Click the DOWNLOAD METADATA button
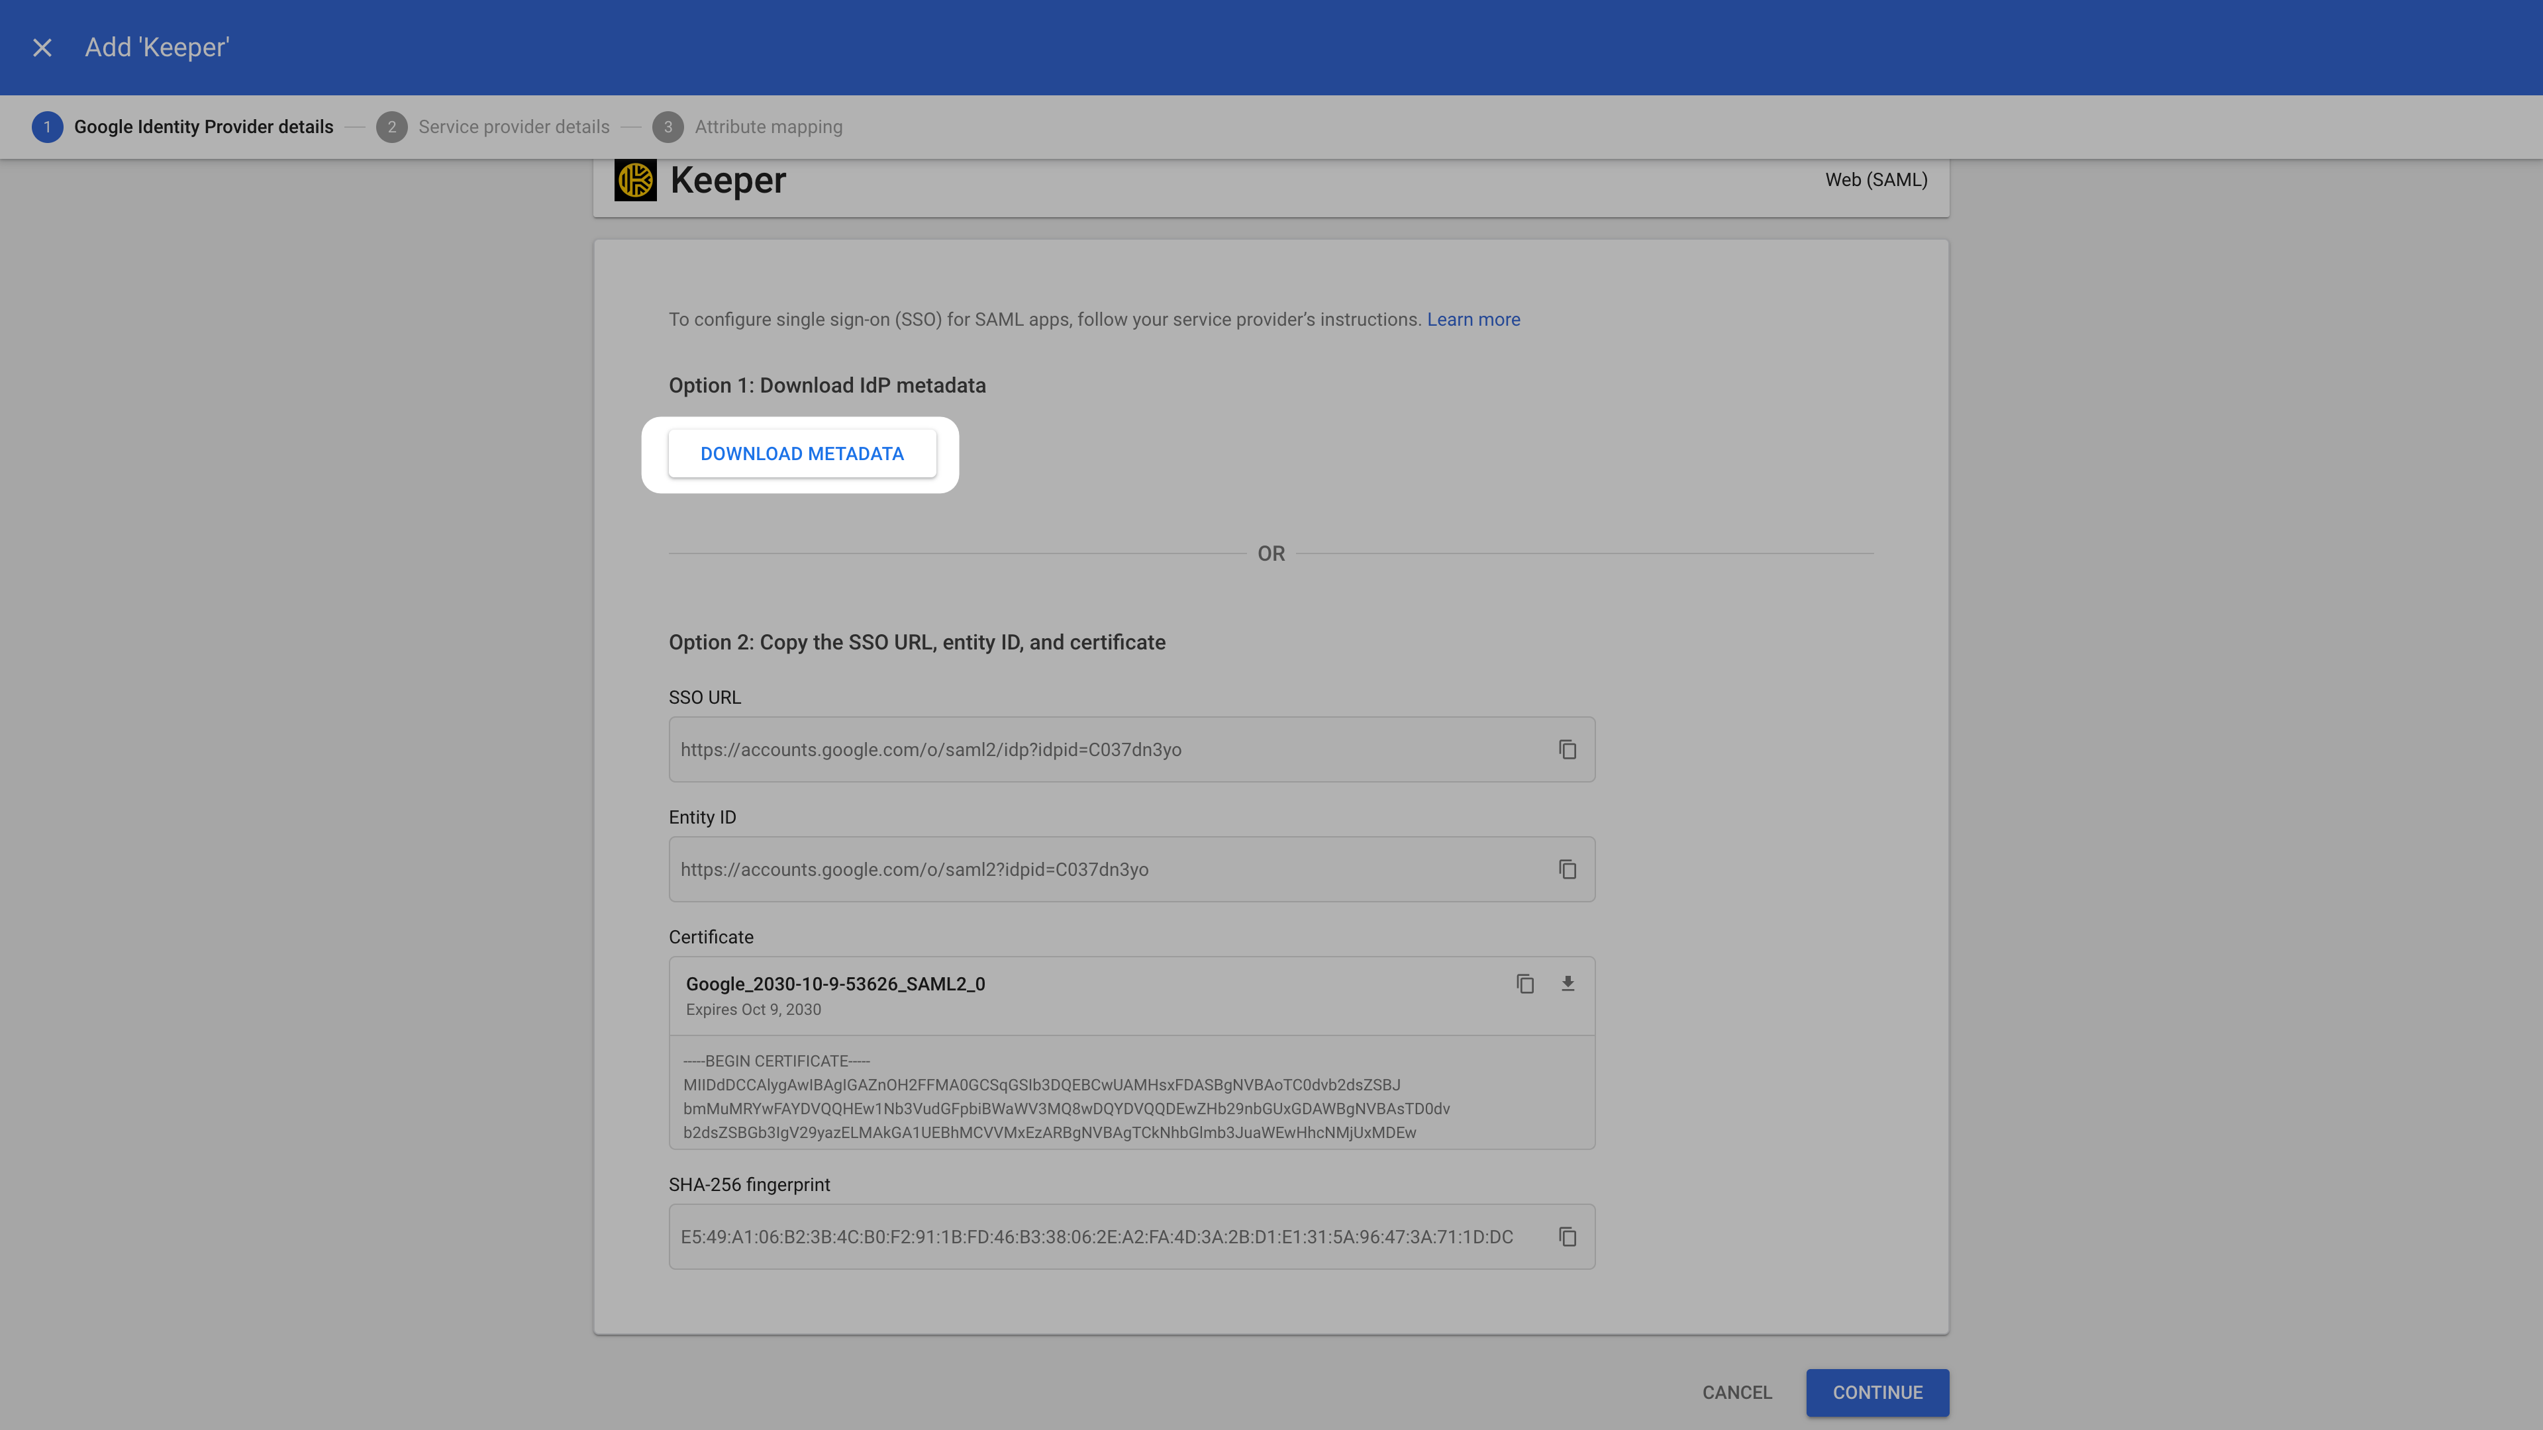The image size is (2543, 1430). (x=801, y=453)
